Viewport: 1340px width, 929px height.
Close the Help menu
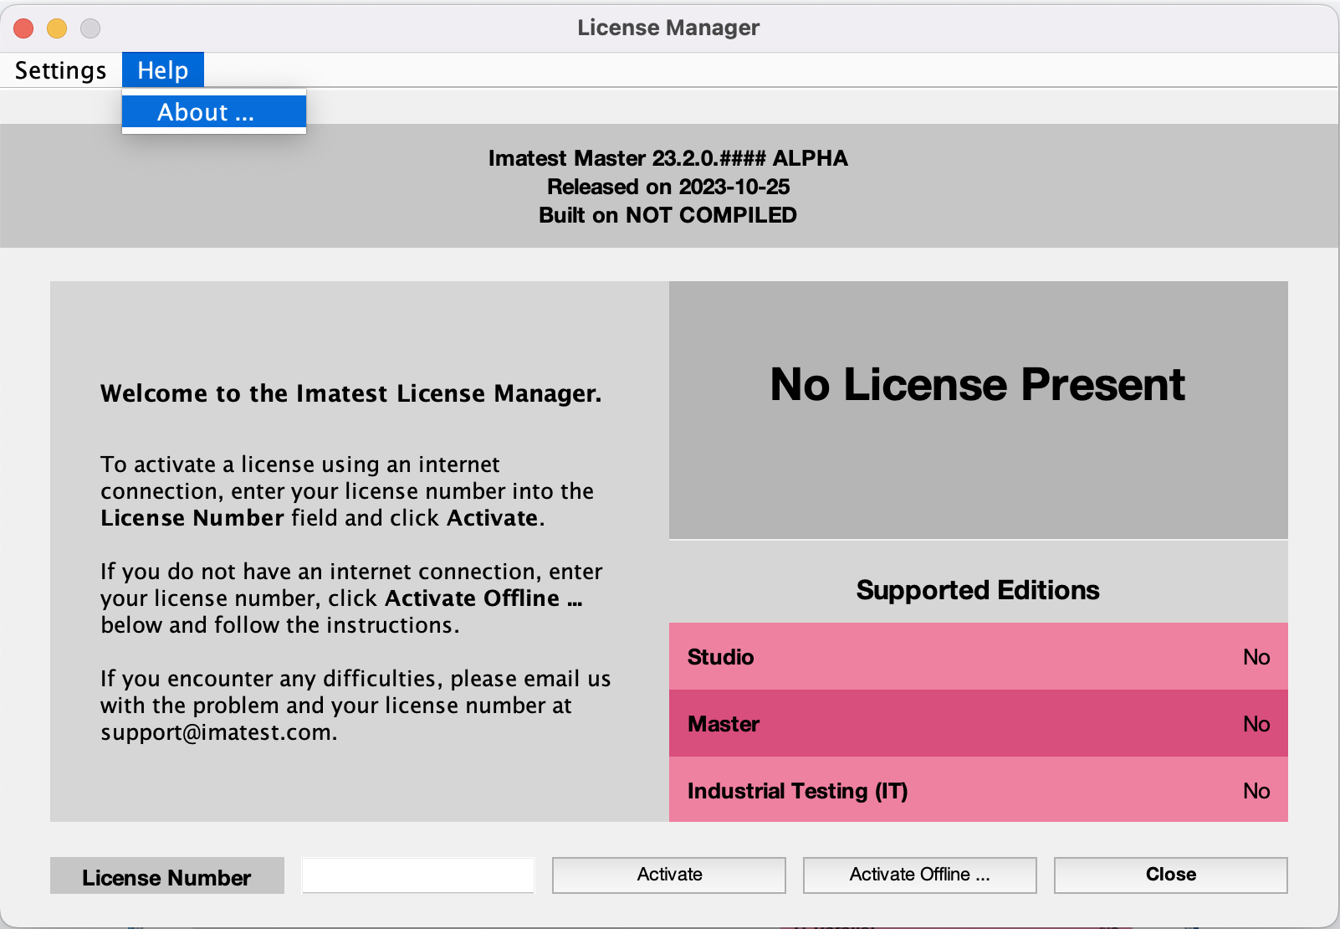163,70
